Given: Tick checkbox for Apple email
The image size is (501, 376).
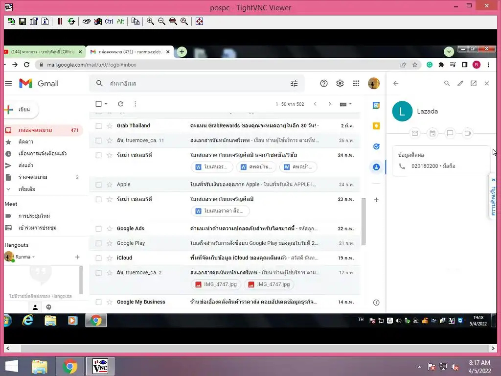Looking at the screenshot, I should click(99, 185).
